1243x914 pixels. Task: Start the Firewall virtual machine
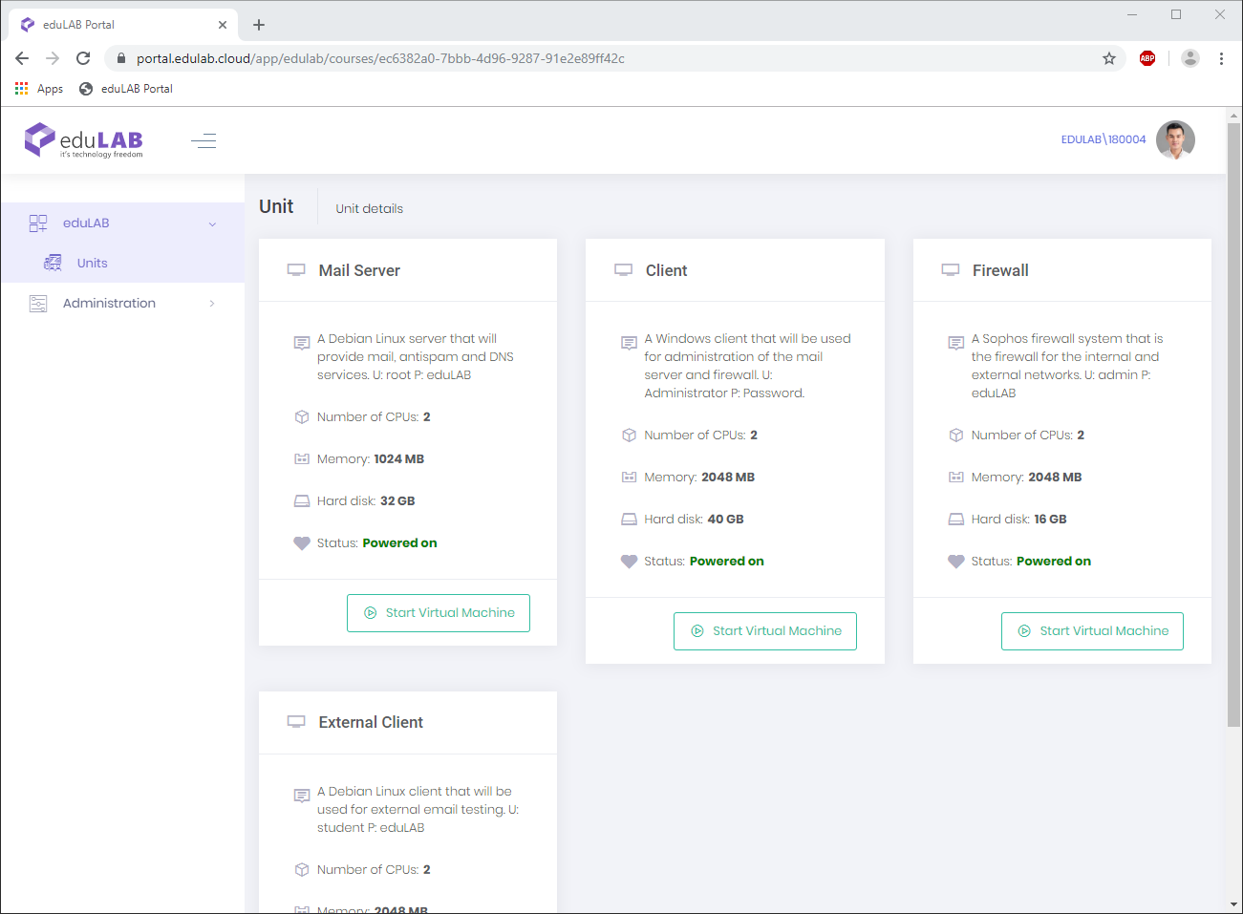coord(1092,631)
